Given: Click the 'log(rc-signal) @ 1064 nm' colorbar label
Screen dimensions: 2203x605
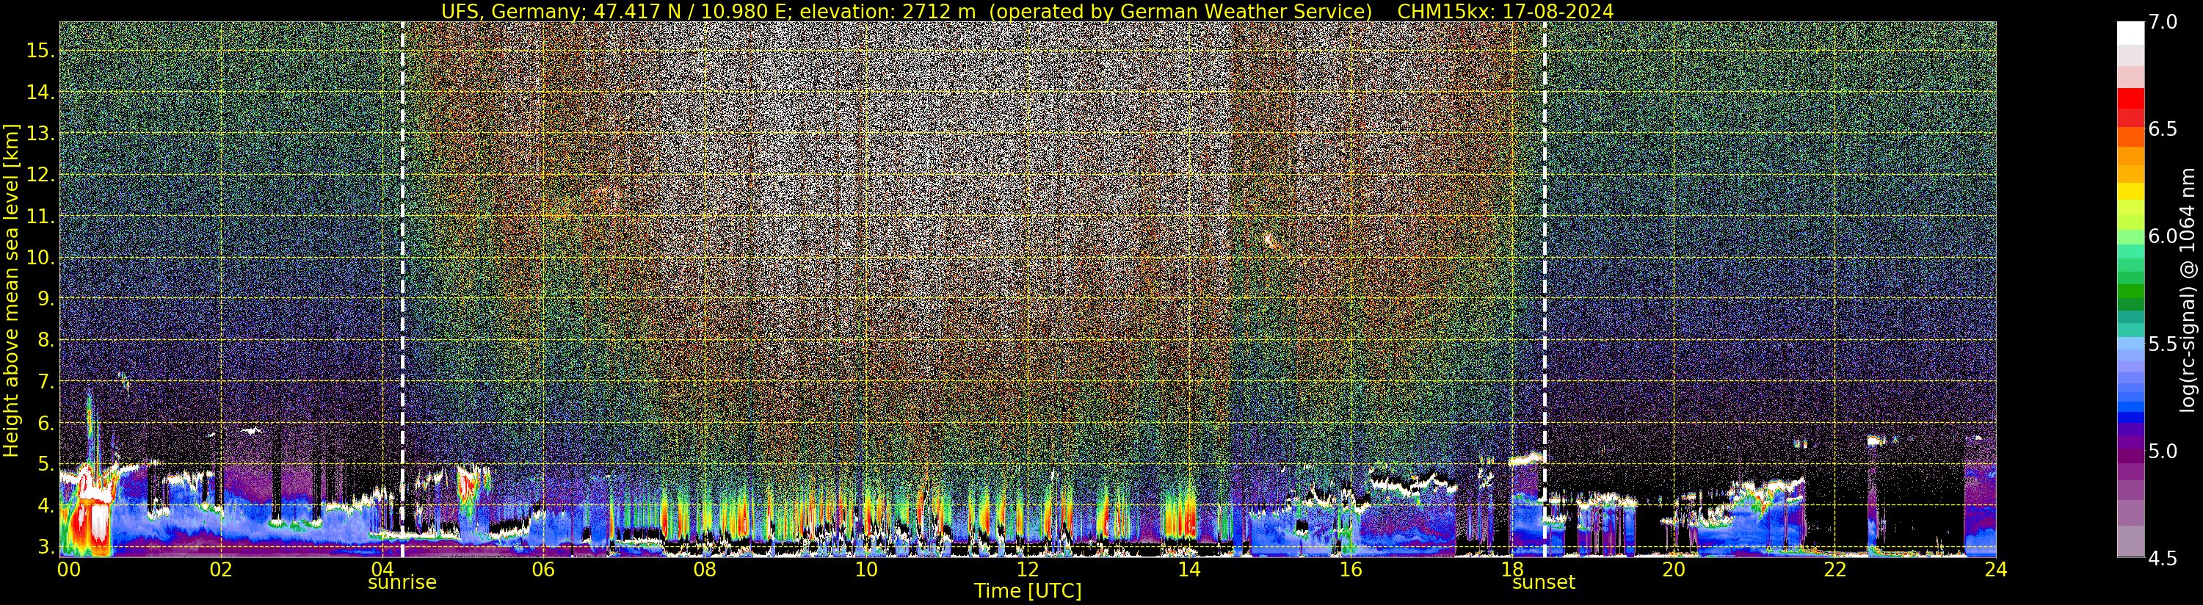Looking at the screenshot, I should tap(2188, 290).
